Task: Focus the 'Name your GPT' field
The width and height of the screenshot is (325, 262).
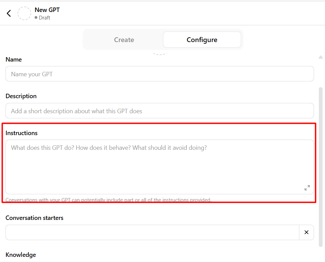Action: click(x=160, y=74)
